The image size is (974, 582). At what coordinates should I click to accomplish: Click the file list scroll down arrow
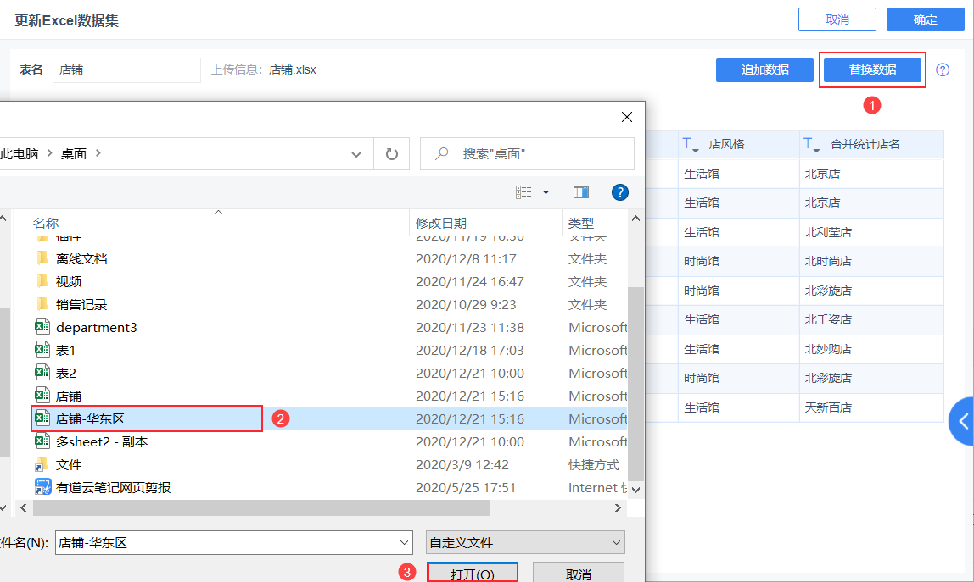click(x=635, y=490)
